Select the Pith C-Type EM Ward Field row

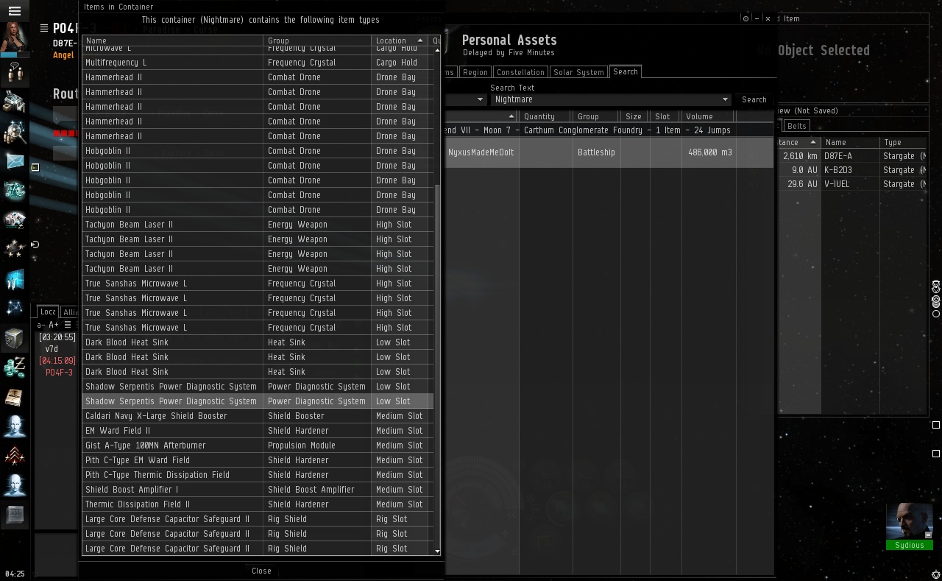pos(258,460)
